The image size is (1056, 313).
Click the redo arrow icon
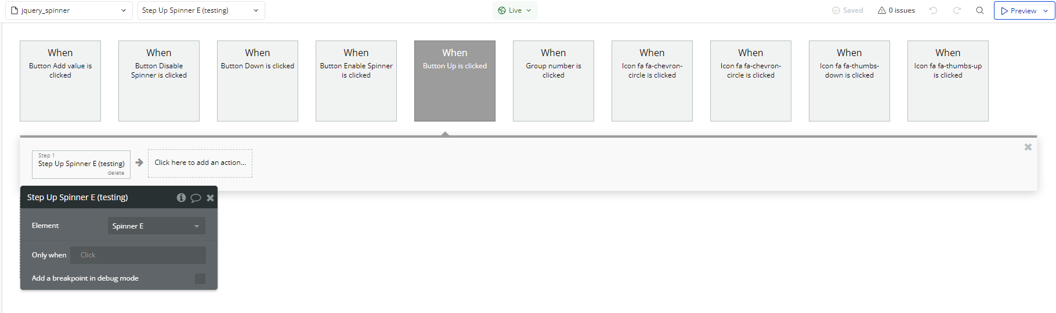pyautogui.click(x=957, y=10)
